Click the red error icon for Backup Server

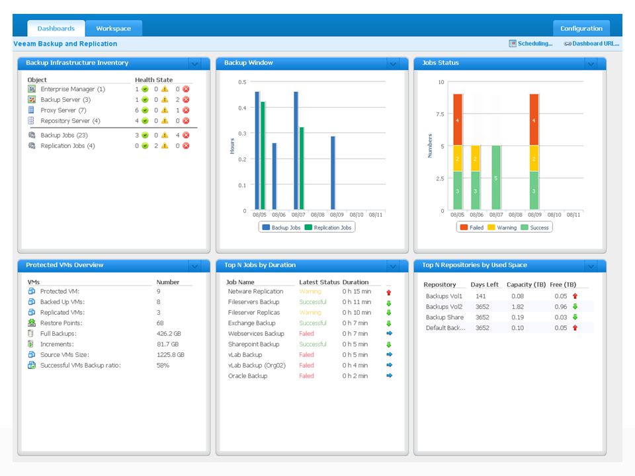tap(186, 100)
